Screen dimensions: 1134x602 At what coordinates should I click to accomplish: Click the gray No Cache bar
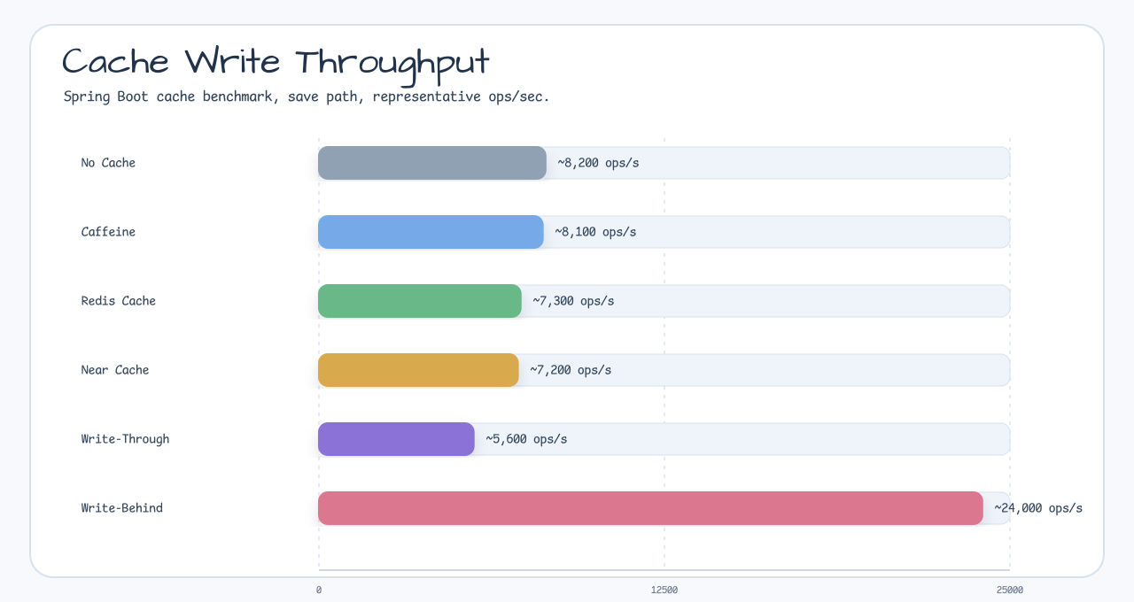coord(432,163)
